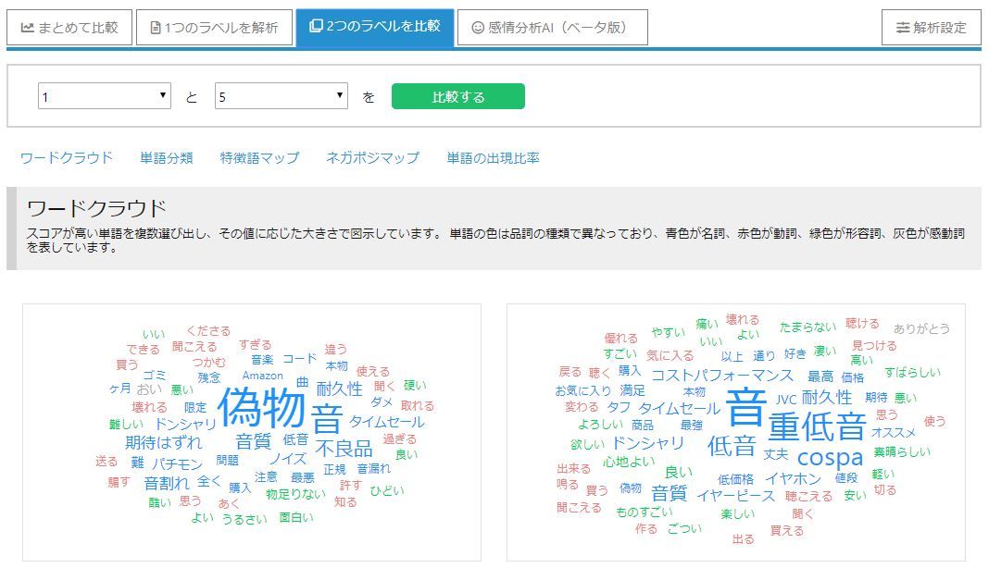Select the word 重低音 in right cloud
Viewport: 989px width, 568px height.
pos(817,426)
